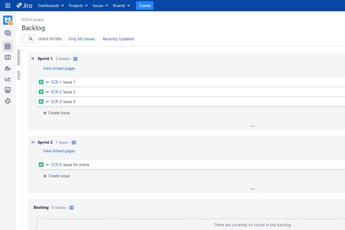This screenshot has width=345, height=230.
Task: Click the story type icon for SCR-3
Action: point(41,101)
